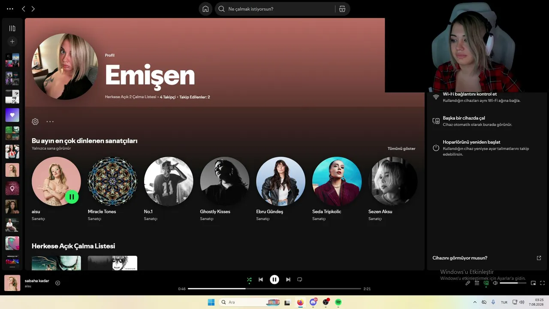Open Task View on the taskbar
The width and height of the screenshot is (549, 309).
(x=287, y=302)
